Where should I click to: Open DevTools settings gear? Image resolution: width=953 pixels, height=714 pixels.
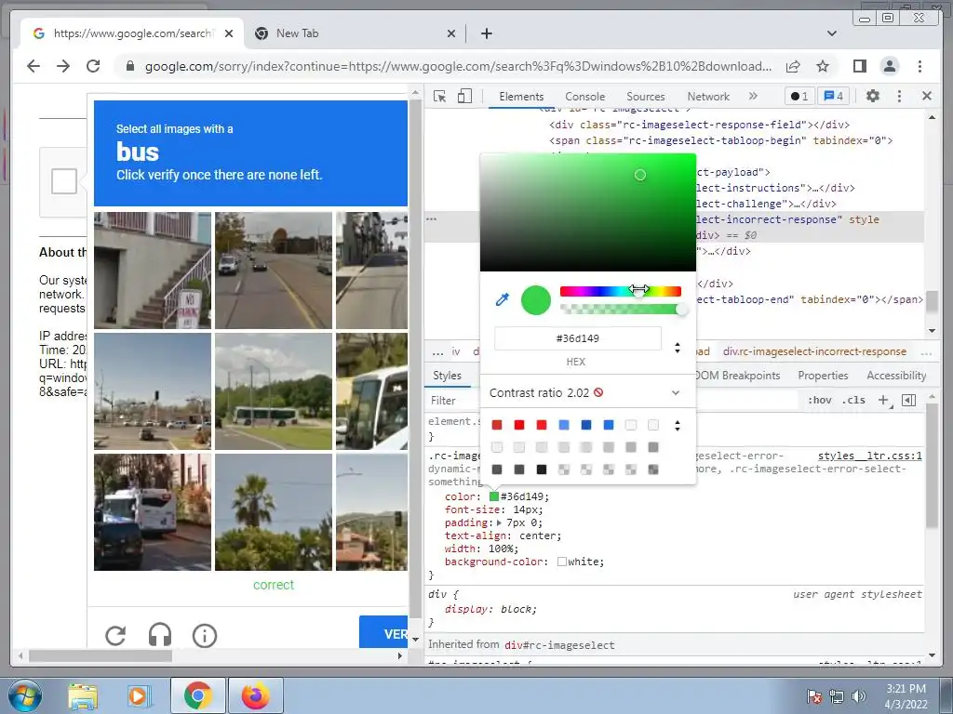(872, 96)
